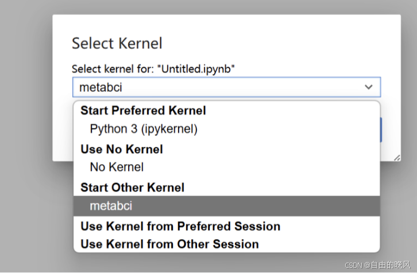Click the kernel combo box showing metabci

click(x=218, y=87)
